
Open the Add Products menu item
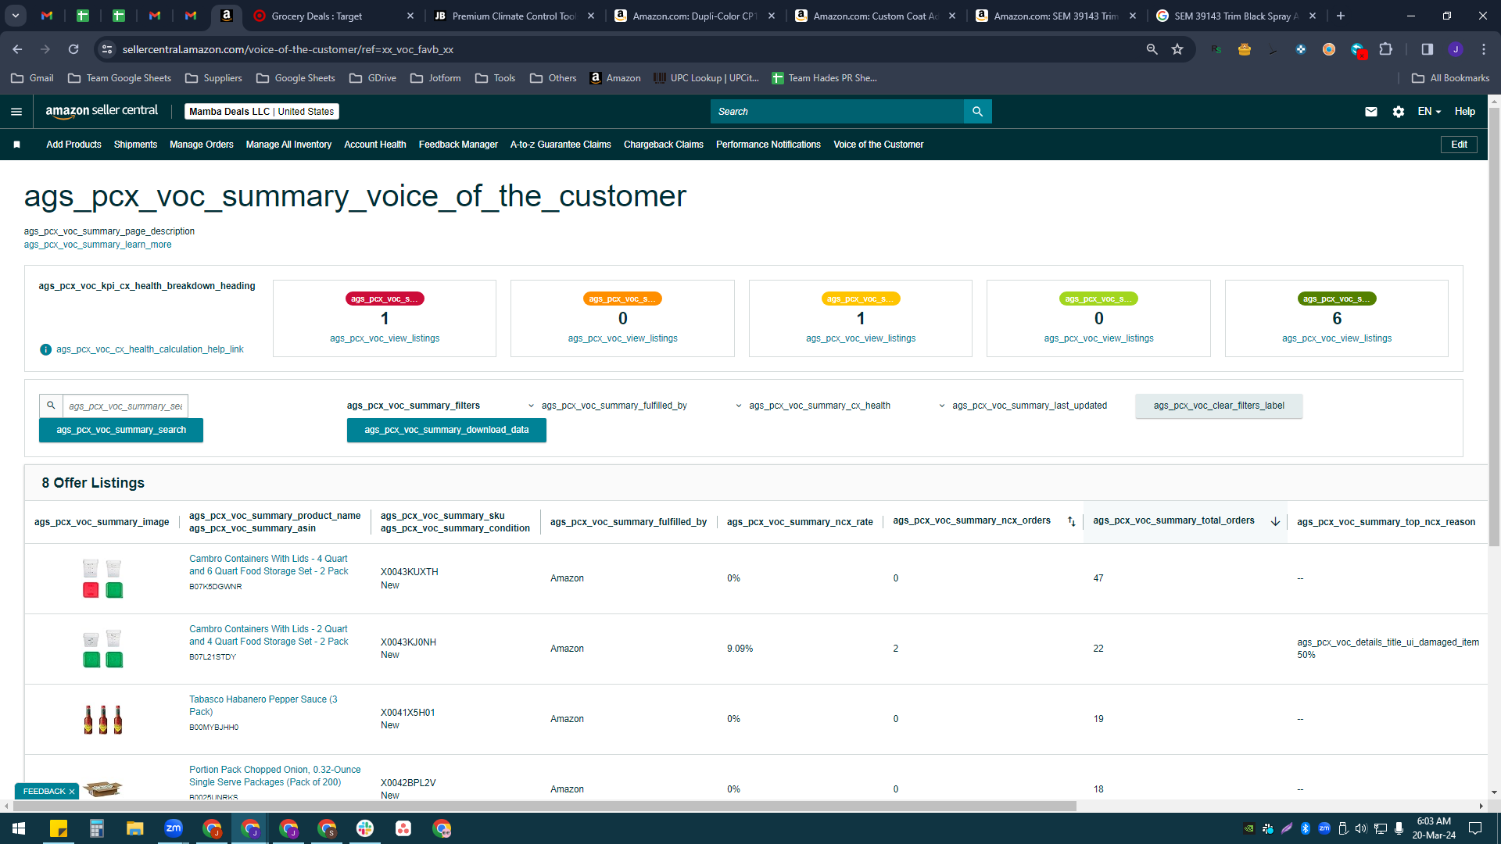click(73, 145)
